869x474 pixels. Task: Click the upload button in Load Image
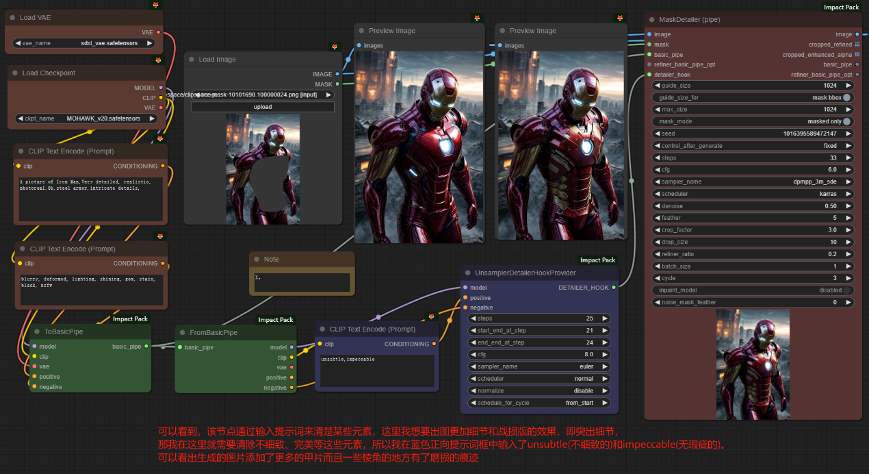point(263,107)
